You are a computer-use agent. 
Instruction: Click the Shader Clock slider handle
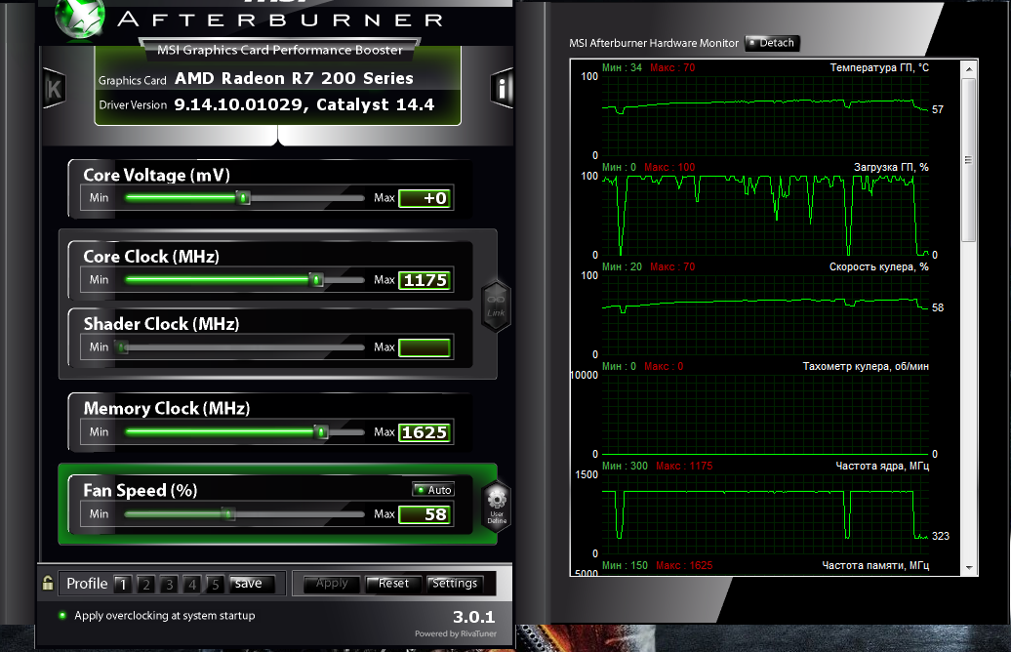tap(122, 347)
